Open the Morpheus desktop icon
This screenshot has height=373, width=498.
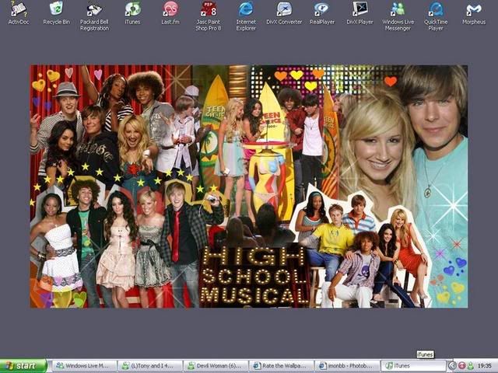click(x=473, y=9)
